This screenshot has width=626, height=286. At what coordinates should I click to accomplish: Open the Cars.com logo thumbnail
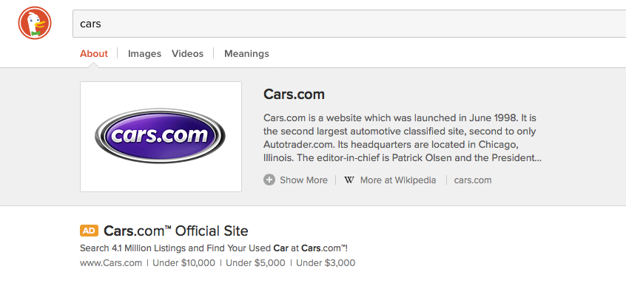[x=161, y=137]
